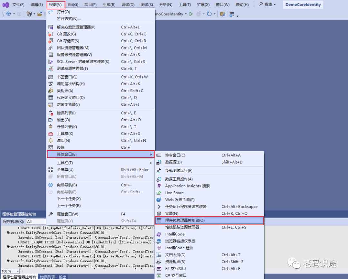This screenshot has height=279, width=348.
Task: Click the hot reload flame icon
Action: [198, 14]
